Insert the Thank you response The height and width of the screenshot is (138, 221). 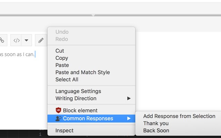click(x=156, y=123)
